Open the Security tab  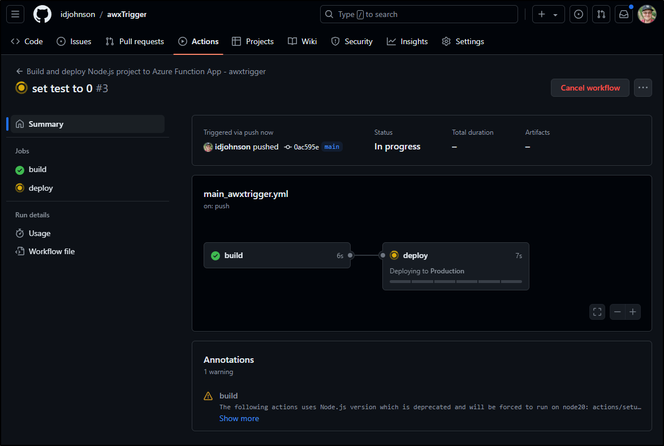(x=352, y=41)
